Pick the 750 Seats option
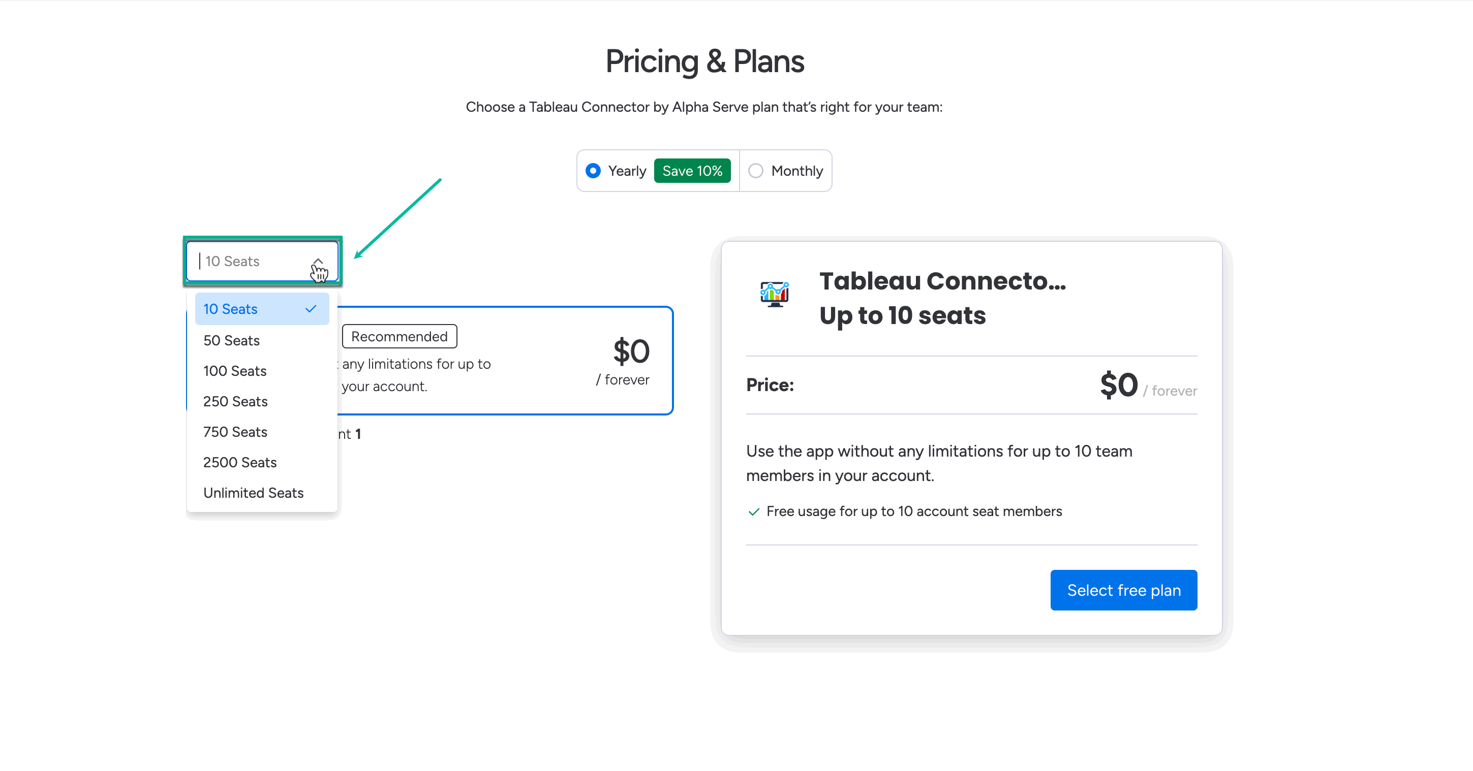The height and width of the screenshot is (771, 1473). [234, 432]
